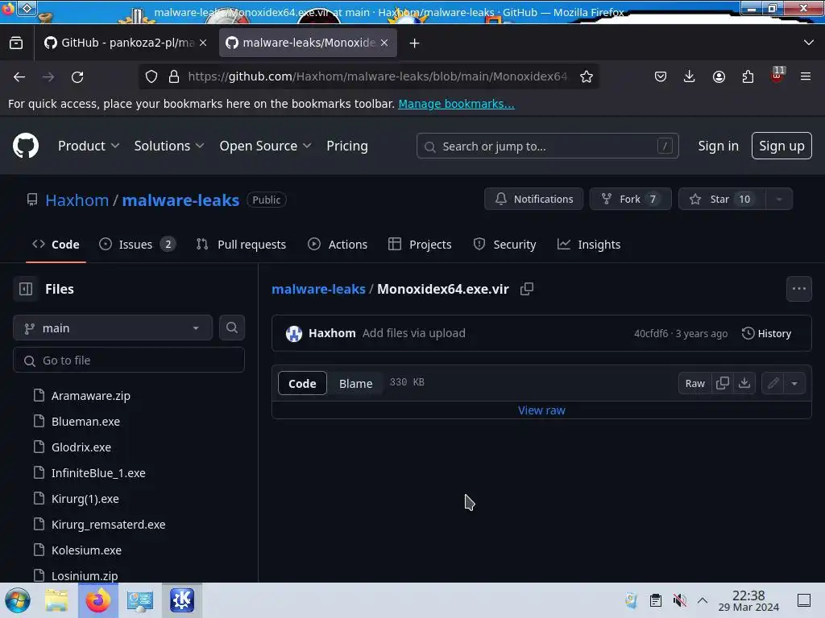The width and height of the screenshot is (825, 618).
Task: Expand the Star lists dropdown arrow
Action: coord(779,200)
